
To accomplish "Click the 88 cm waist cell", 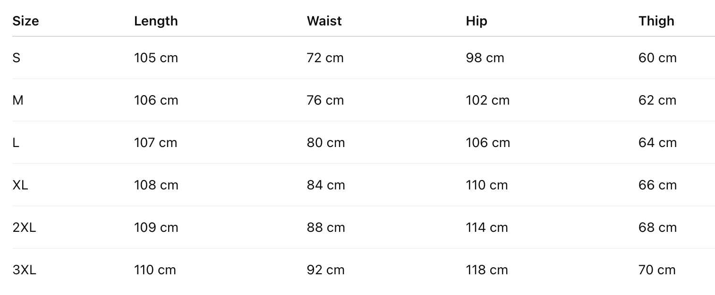I will point(326,228).
